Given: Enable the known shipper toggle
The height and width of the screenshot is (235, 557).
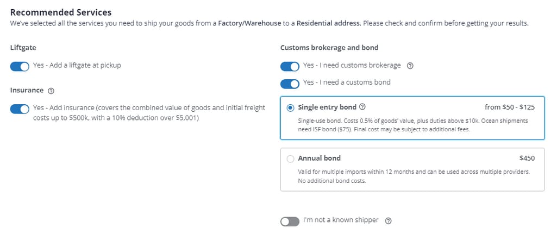Looking at the screenshot, I should 290,221.
